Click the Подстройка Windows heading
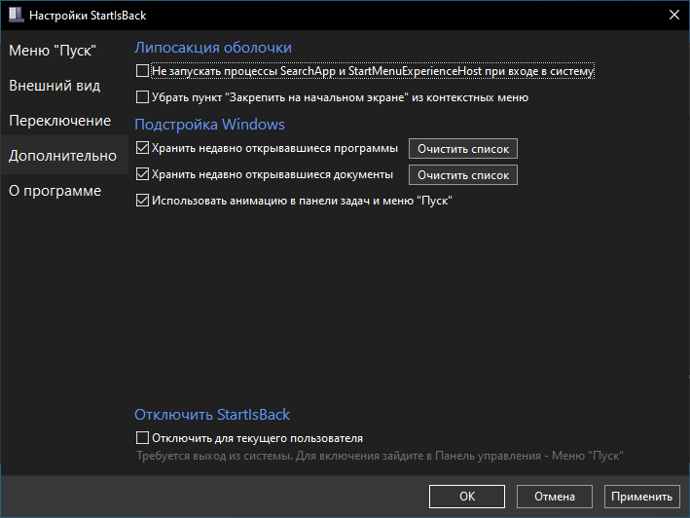 tap(209, 125)
